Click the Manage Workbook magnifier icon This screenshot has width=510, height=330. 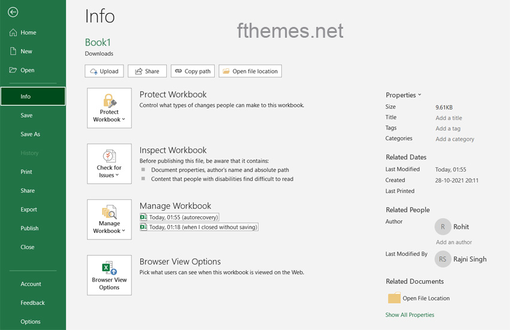coord(109,212)
